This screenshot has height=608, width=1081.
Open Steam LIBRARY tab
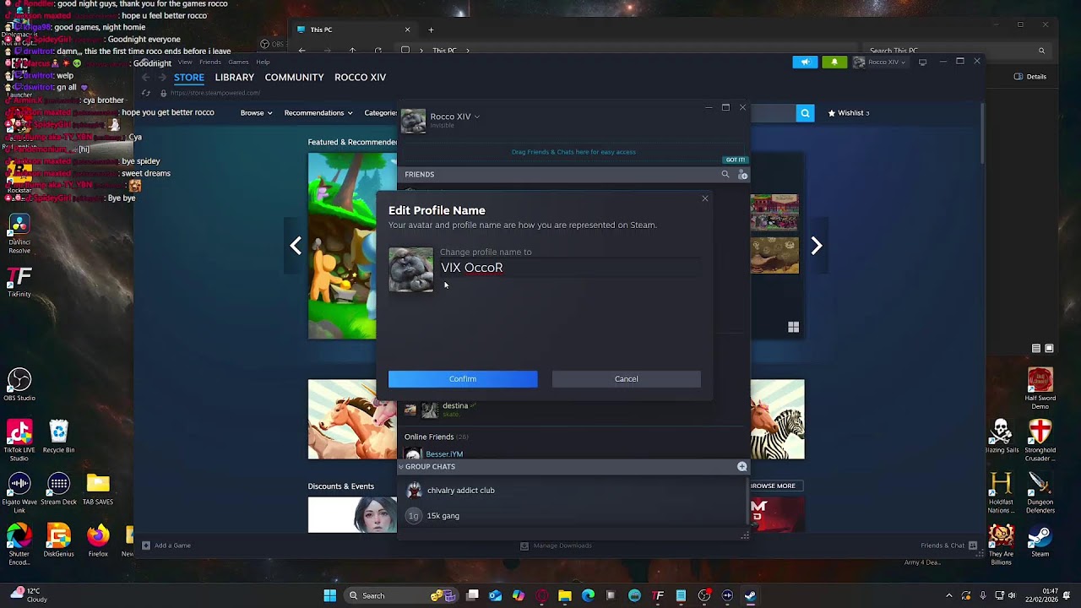pyautogui.click(x=235, y=77)
